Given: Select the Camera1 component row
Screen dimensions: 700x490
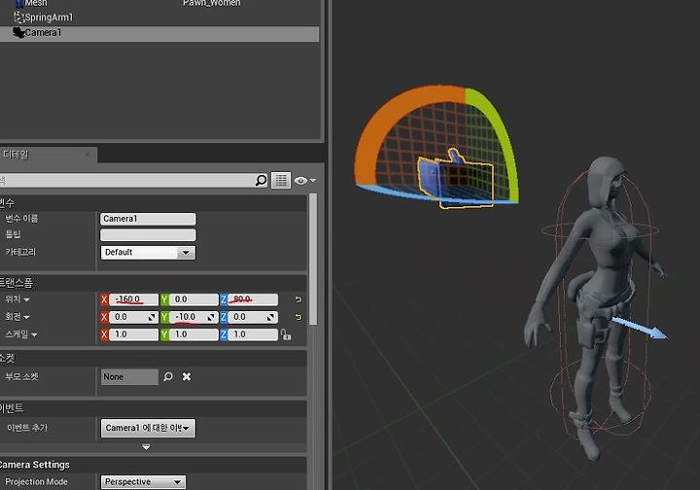Looking at the screenshot, I should click(159, 33).
